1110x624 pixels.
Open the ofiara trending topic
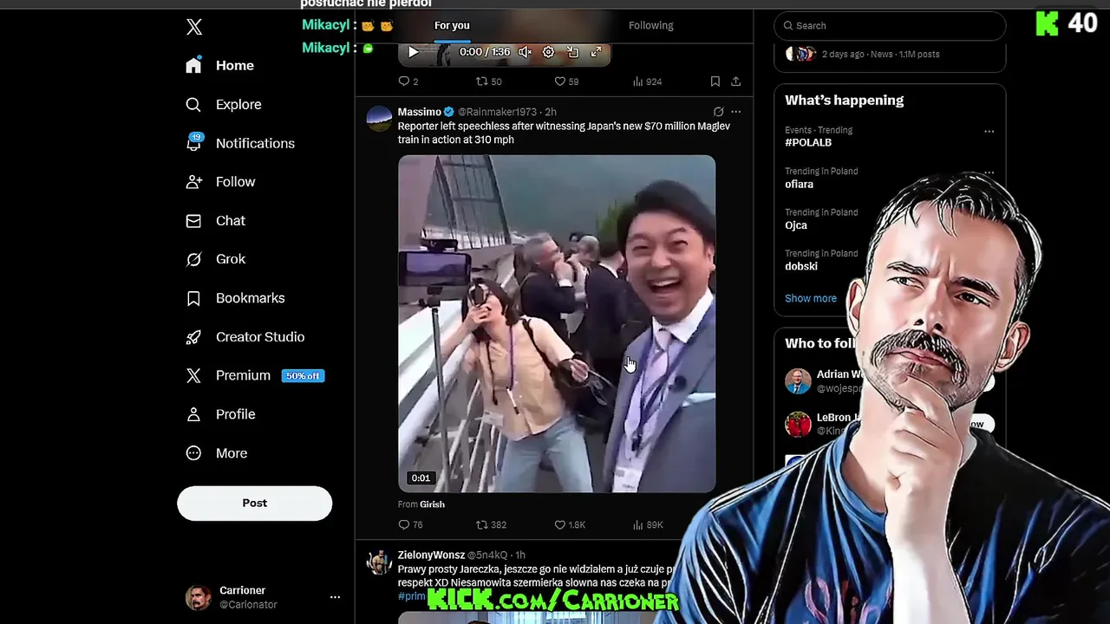click(x=799, y=185)
